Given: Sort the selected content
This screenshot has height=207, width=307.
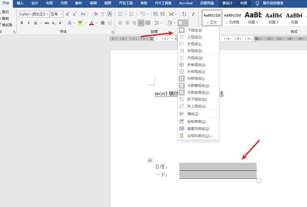Looking at the screenshot, I should pyautogui.click(x=184, y=14).
